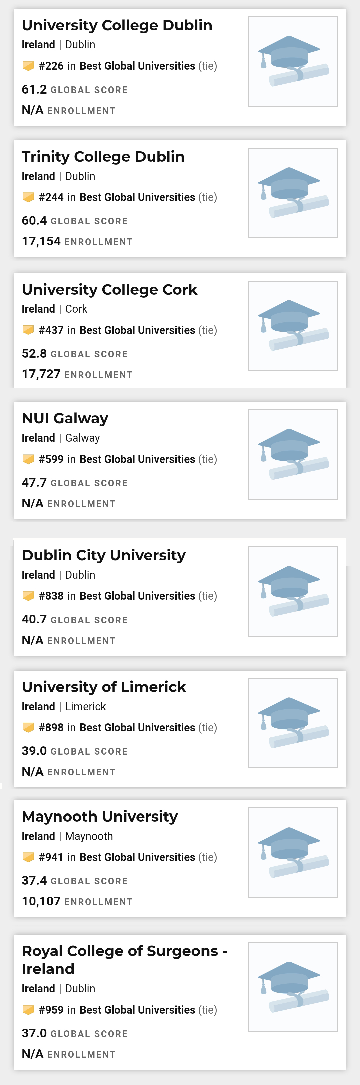Click the badge icon next to #898

point(28,727)
